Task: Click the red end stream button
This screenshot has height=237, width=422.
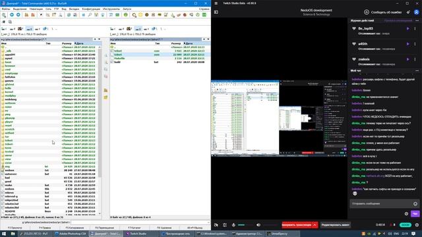Action: 297,225
